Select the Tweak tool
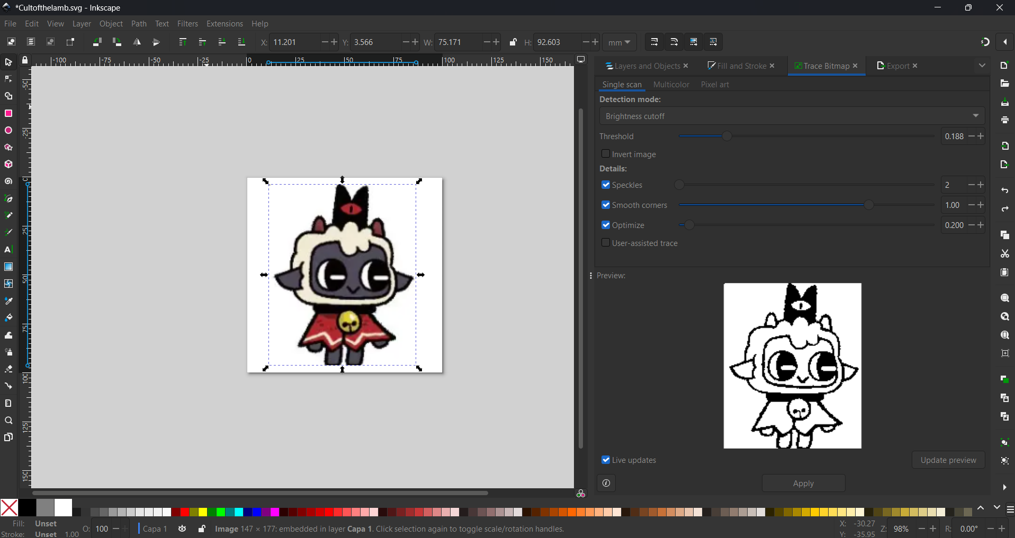 [8, 335]
